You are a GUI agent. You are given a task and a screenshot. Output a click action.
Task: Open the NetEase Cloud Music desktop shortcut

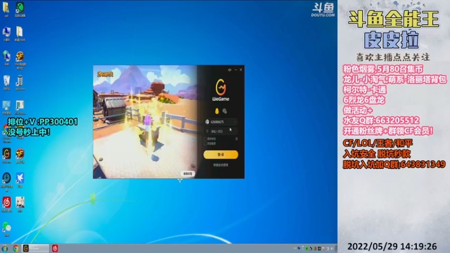(x=6, y=205)
